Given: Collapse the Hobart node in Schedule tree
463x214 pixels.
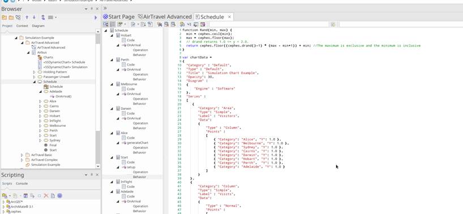Looking at the screenshot, I should [112, 36].
